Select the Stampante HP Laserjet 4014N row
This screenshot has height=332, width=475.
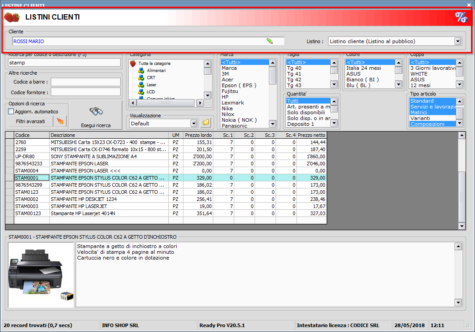pyautogui.click(x=166, y=213)
